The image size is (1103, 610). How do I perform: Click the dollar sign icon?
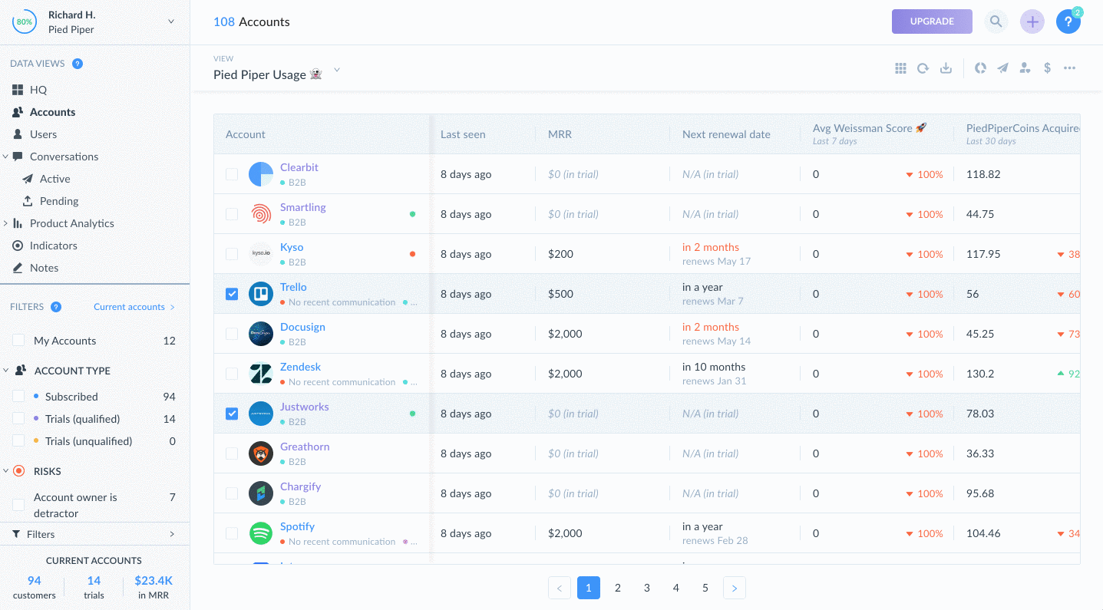pyautogui.click(x=1047, y=68)
